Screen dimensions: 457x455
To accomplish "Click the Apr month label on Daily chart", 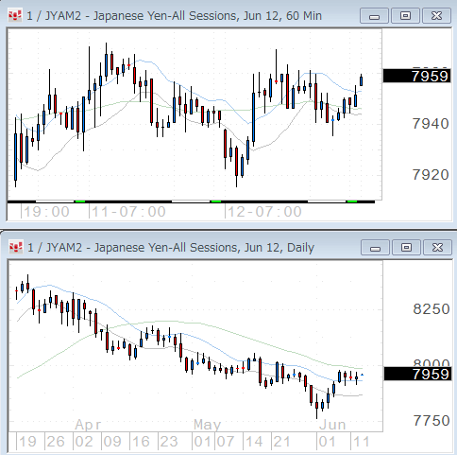I will (x=88, y=425).
